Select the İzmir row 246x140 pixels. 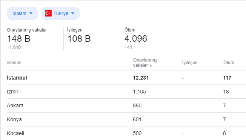126,92
